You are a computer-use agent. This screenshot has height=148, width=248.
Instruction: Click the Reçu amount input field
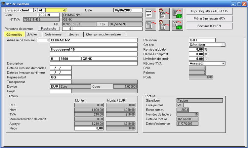click(x=89, y=128)
